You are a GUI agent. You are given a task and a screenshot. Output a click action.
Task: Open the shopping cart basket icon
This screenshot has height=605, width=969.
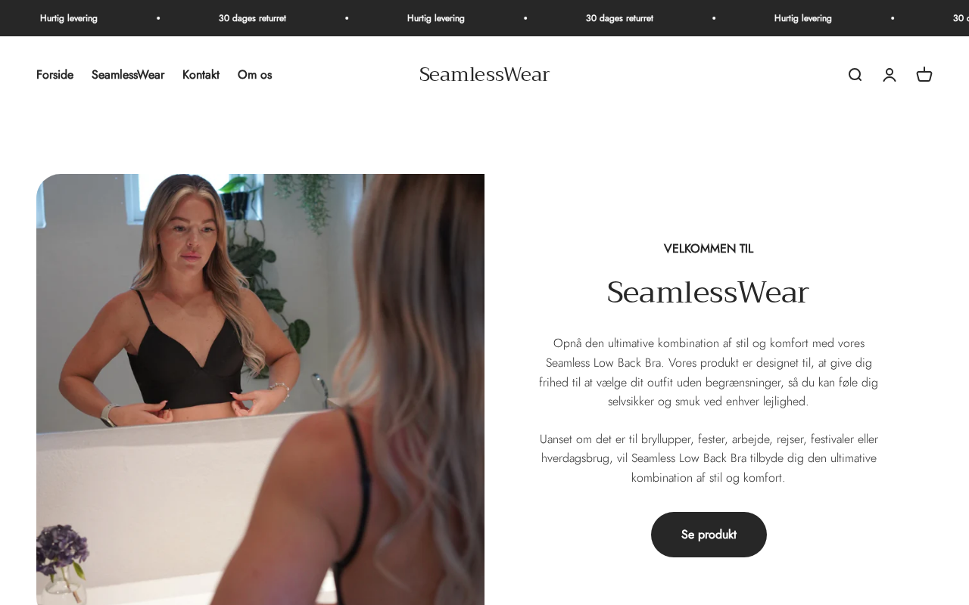pos(924,75)
